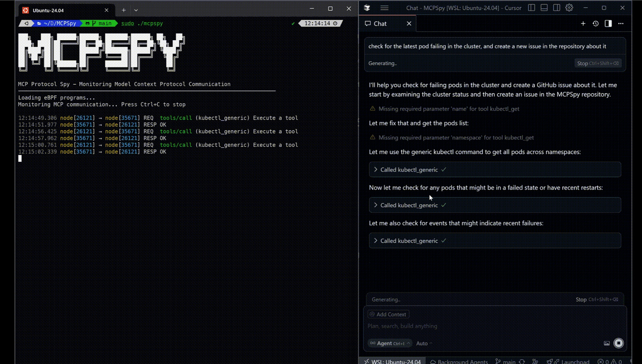Maximize the Ubuntu terminal window
Screen dimensions: 642x364
point(330,8)
